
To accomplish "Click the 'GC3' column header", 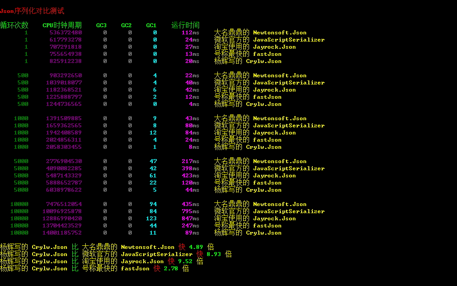I will [x=101, y=25].
